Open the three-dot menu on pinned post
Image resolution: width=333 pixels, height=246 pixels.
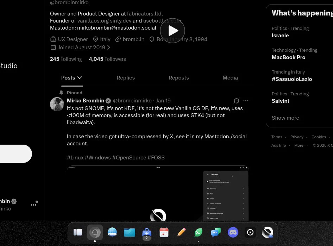246,101
